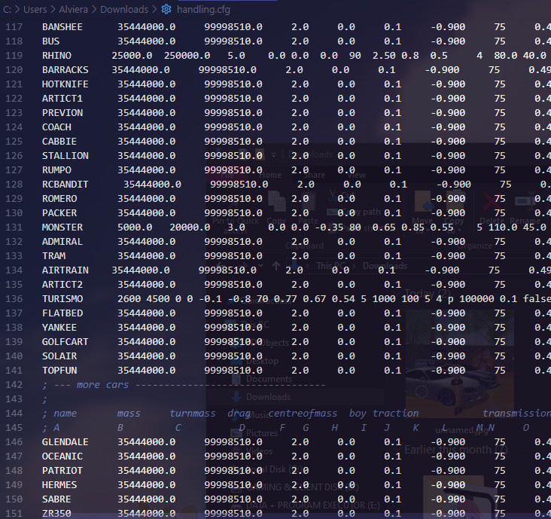Open the Users breadcrumb segment

(x=35, y=9)
